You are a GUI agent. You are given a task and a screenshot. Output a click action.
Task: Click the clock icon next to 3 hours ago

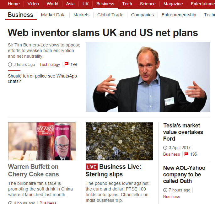point(10,64)
